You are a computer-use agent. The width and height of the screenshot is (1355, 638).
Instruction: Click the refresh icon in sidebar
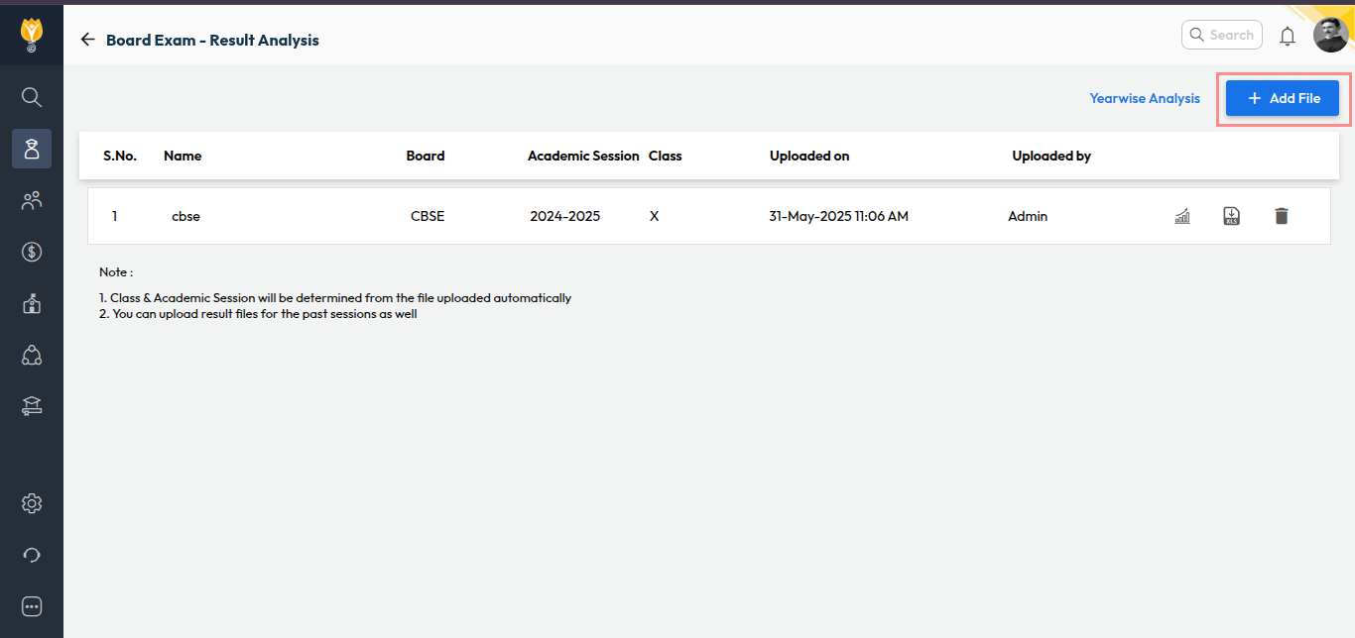pyautogui.click(x=32, y=555)
